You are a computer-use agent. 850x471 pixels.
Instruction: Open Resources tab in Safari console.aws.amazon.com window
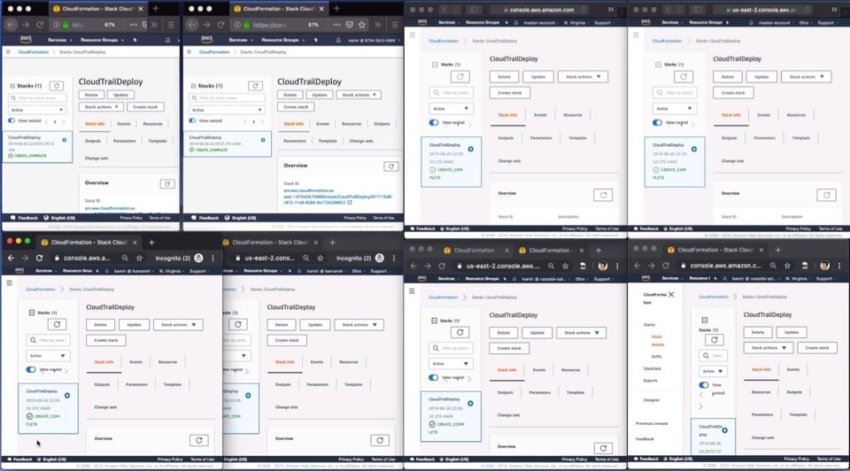[573, 115]
